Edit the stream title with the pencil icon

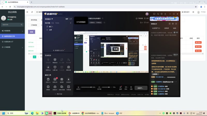102,18
